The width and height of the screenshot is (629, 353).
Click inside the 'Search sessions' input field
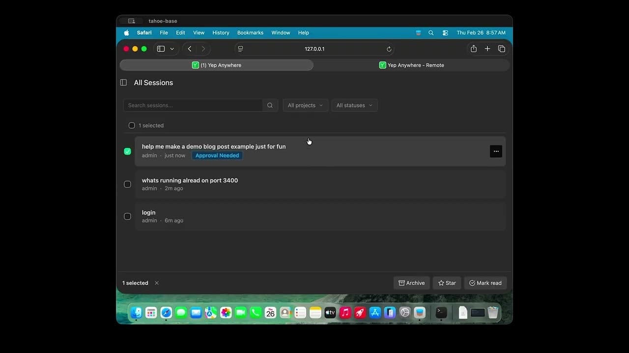[197, 105]
